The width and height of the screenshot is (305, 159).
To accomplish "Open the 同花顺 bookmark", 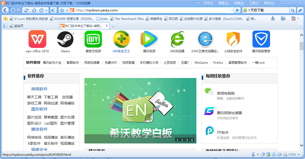I will click(x=171, y=19).
